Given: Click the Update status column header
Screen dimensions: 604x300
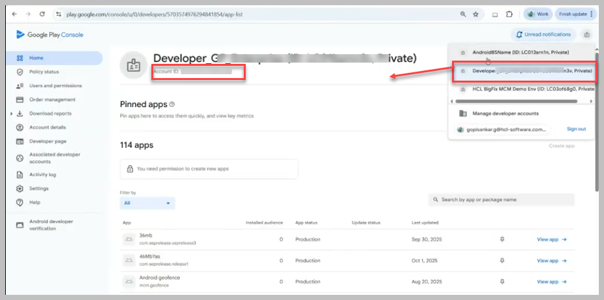Looking at the screenshot, I should [366, 223].
